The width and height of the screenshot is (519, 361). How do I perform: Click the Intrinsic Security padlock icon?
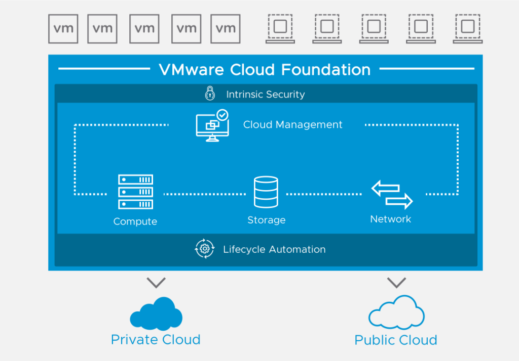pyautogui.click(x=210, y=94)
